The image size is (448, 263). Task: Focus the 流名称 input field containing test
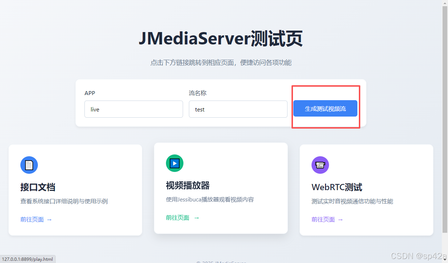pyautogui.click(x=238, y=109)
